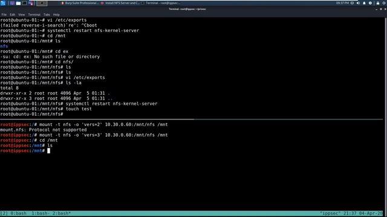Click the blue 'nfs' directory listing
The width and height of the screenshot is (387, 217).
[4, 46]
